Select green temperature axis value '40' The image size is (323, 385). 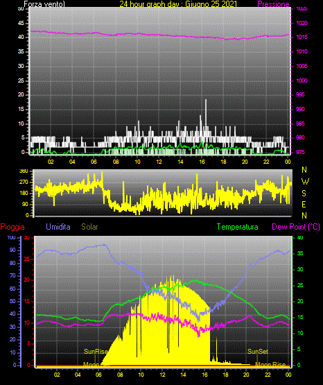click(x=300, y=237)
